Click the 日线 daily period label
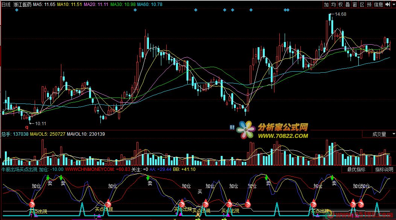This screenshot has width=396, height=220. 6,4
